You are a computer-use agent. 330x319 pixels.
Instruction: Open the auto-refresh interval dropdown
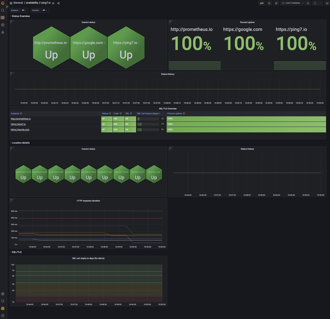320,3
